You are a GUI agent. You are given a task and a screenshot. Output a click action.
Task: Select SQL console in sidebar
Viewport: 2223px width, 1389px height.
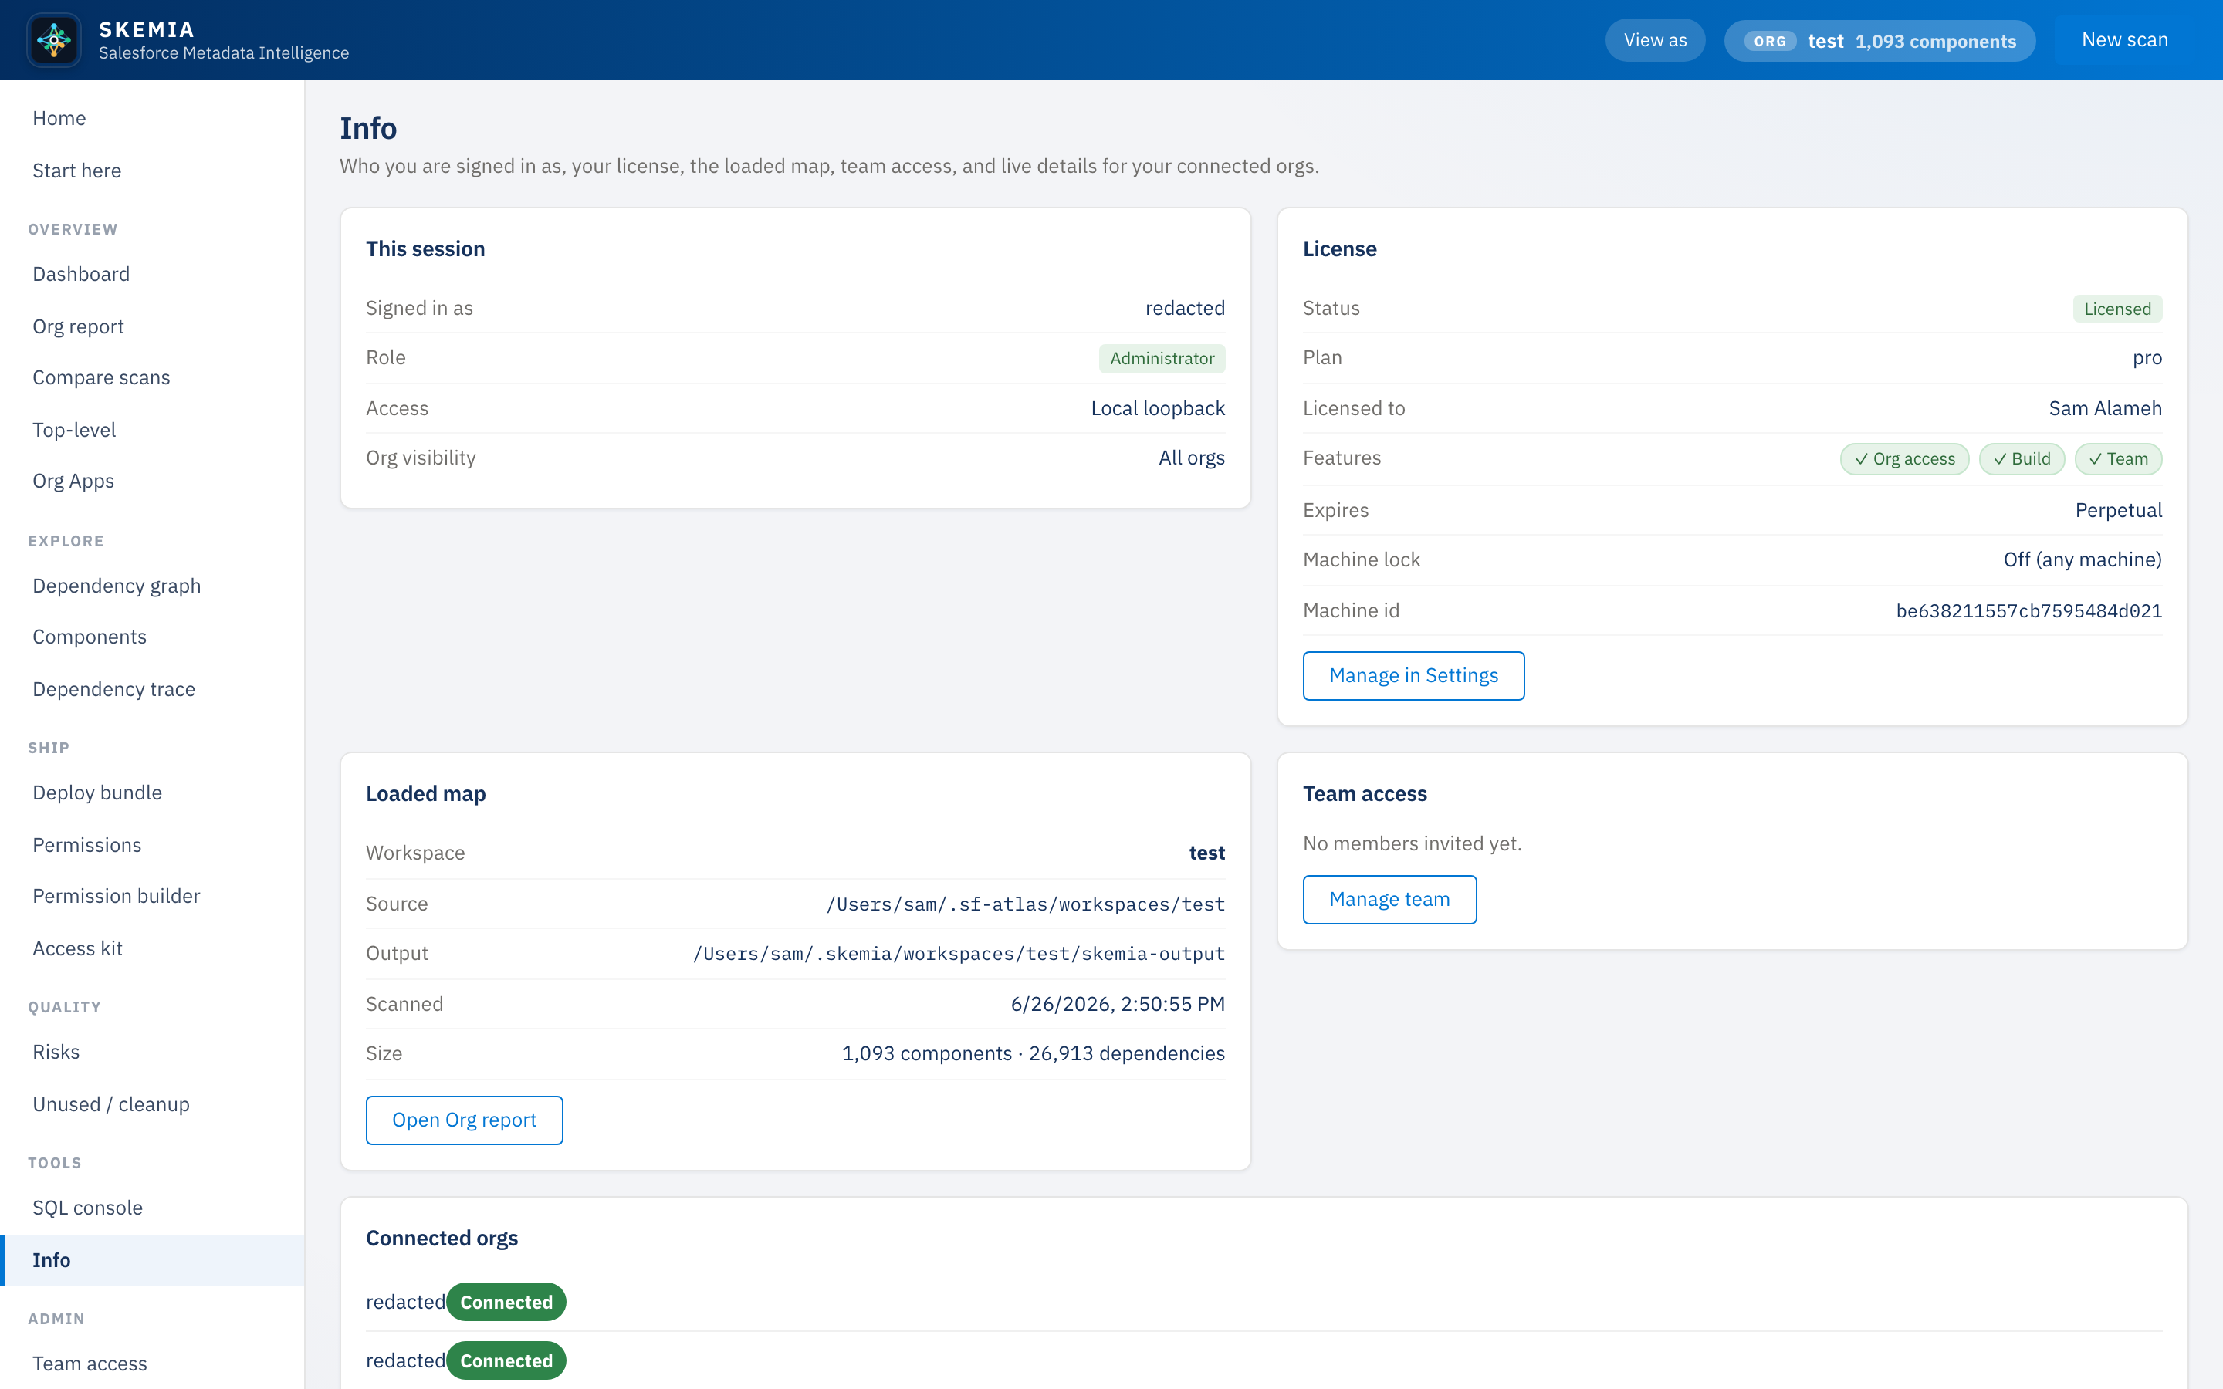click(x=87, y=1207)
